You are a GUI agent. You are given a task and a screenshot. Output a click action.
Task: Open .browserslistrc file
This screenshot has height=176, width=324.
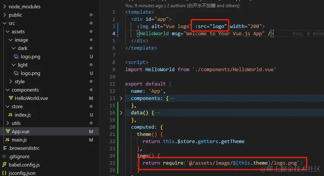[x=24, y=148]
